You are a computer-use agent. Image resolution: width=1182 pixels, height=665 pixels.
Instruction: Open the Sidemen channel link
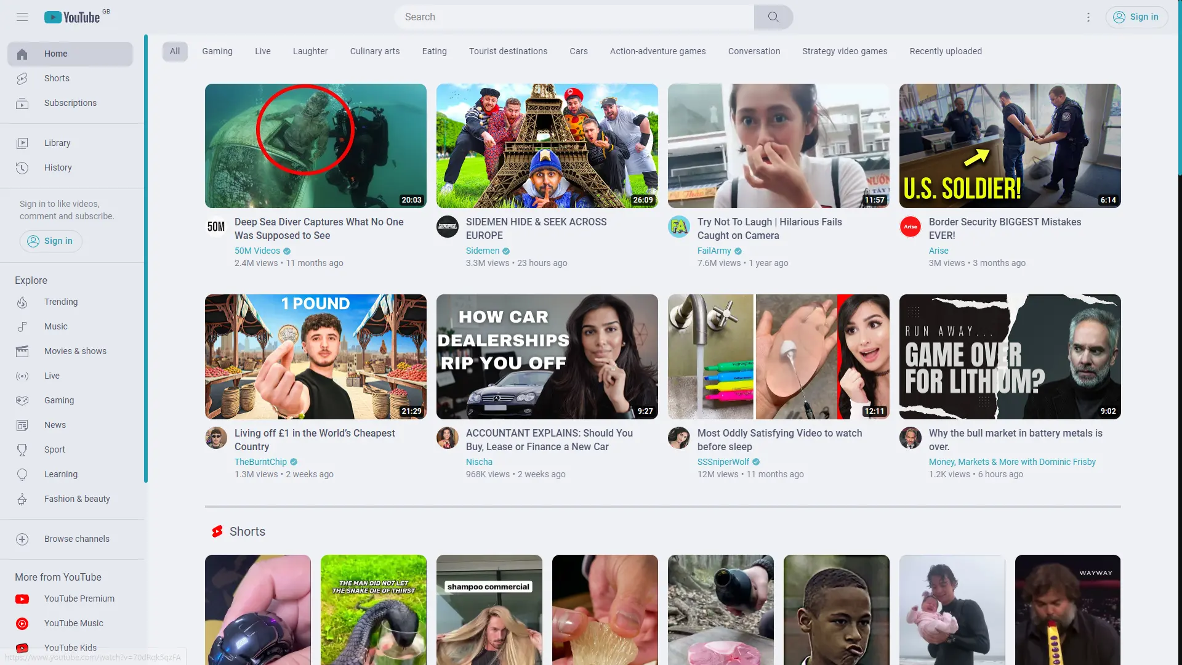[482, 251]
